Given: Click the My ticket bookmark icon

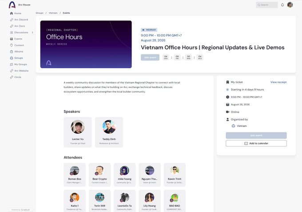Looking at the screenshot, I should 227,82.
